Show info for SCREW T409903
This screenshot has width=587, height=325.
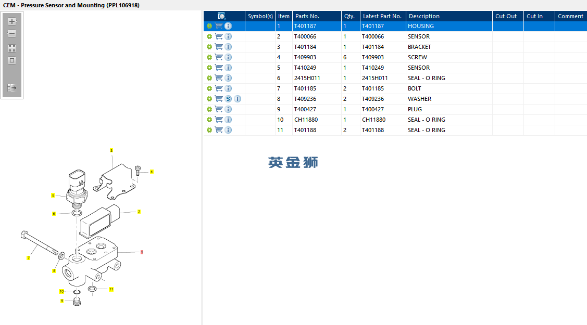point(228,57)
